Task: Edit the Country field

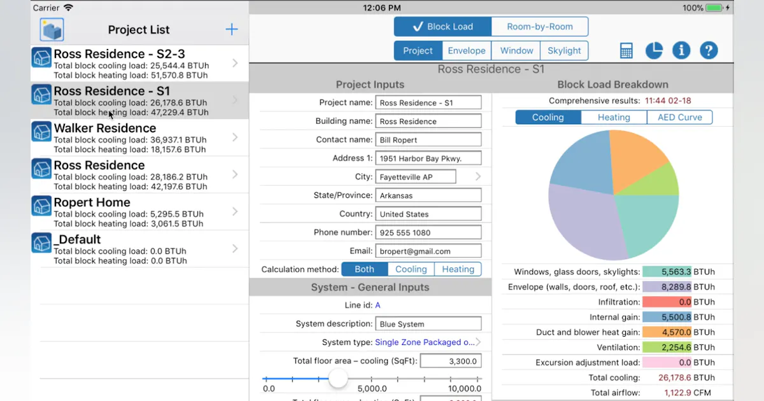Action: click(x=428, y=214)
